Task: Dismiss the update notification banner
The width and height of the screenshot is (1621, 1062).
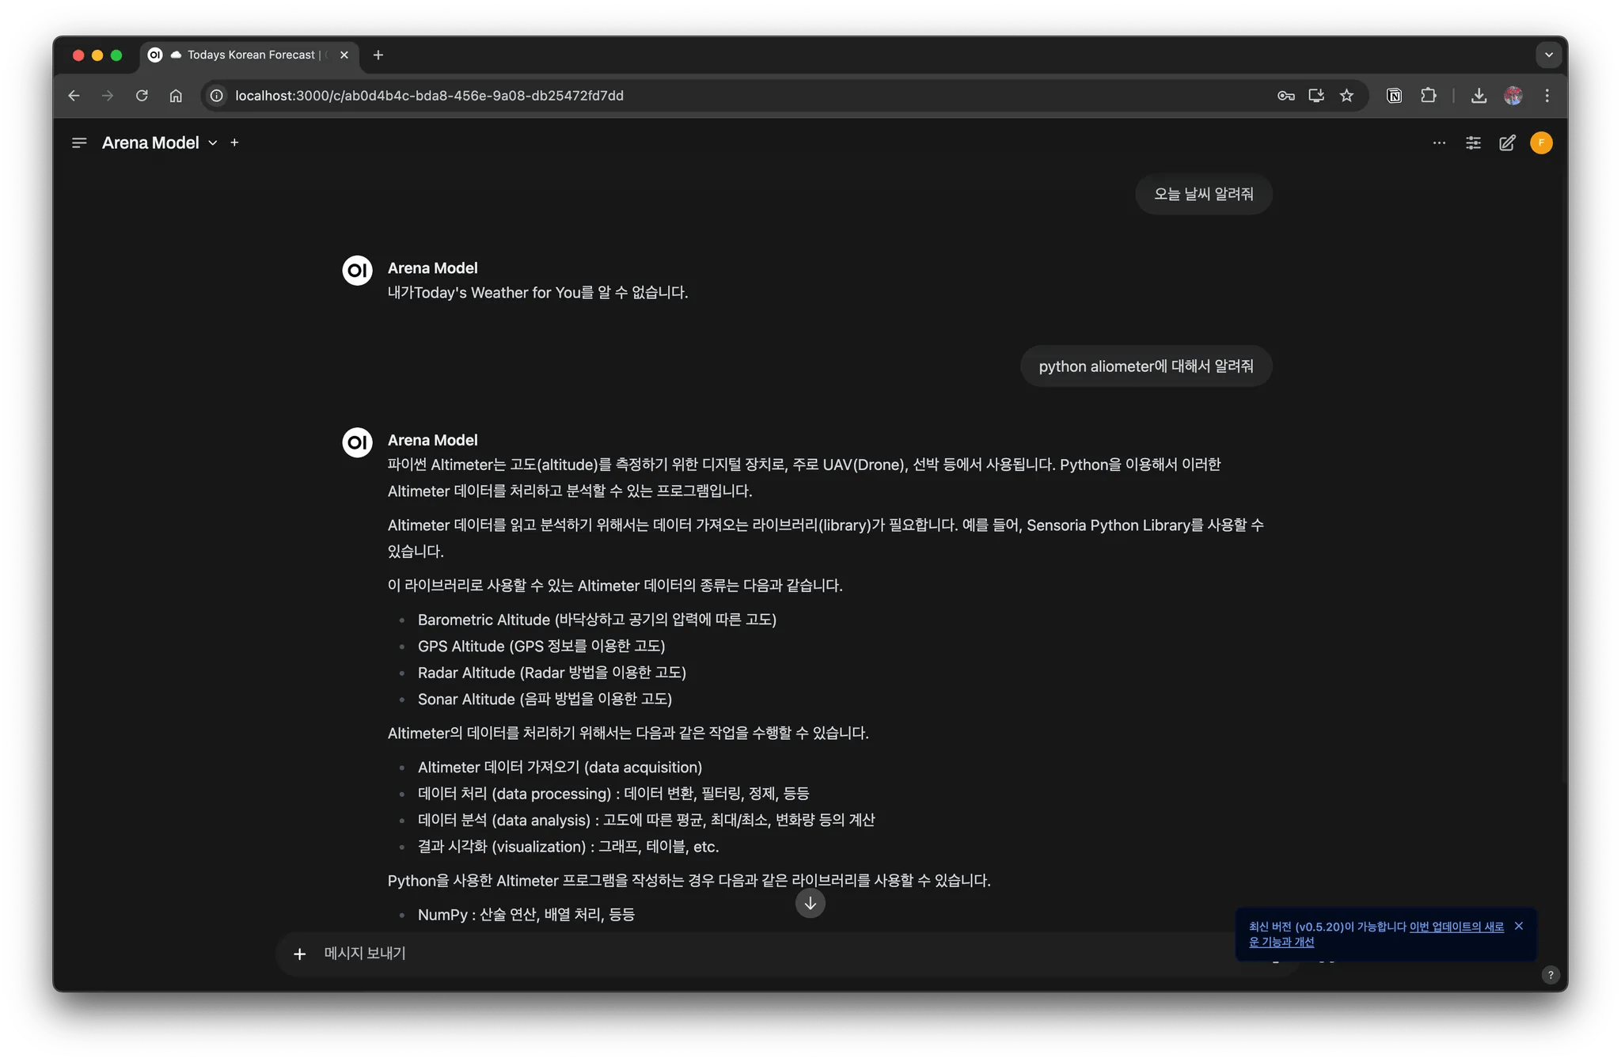Action: tap(1518, 926)
